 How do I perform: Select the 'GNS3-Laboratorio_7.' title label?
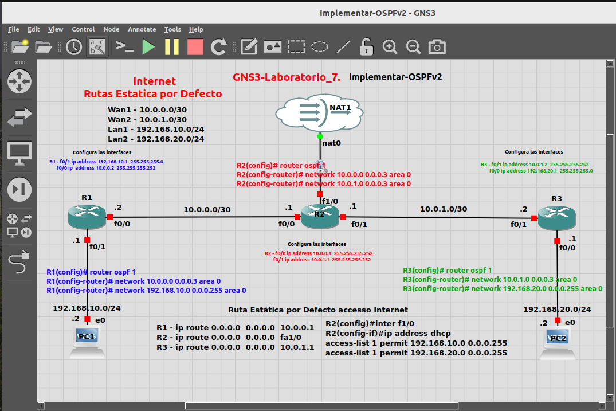(287, 77)
